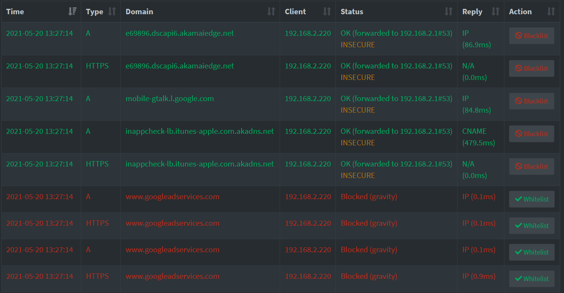This screenshot has height=293, width=564.
Task: Sort table by the Time header label
Action: coord(15,12)
